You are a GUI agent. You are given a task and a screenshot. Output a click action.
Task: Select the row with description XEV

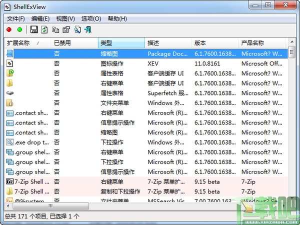coord(146,63)
